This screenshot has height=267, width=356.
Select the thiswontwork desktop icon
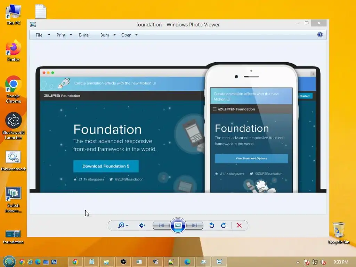click(x=14, y=161)
